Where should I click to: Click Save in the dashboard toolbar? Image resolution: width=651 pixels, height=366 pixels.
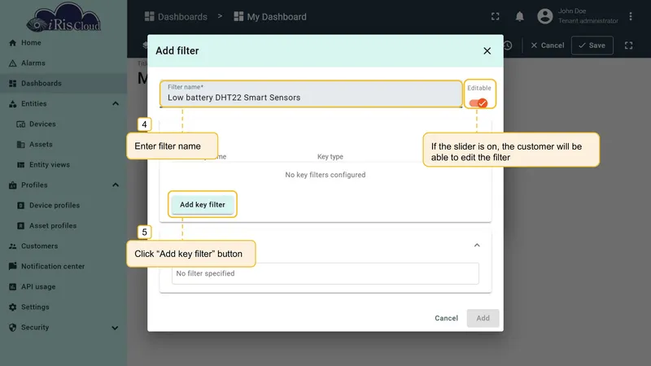[x=592, y=46]
